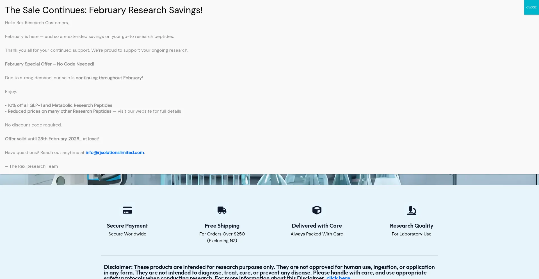Click the Disclaimer paragraph text
The height and width of the screenshot is (279, 539).
click(x=269, y=272)
